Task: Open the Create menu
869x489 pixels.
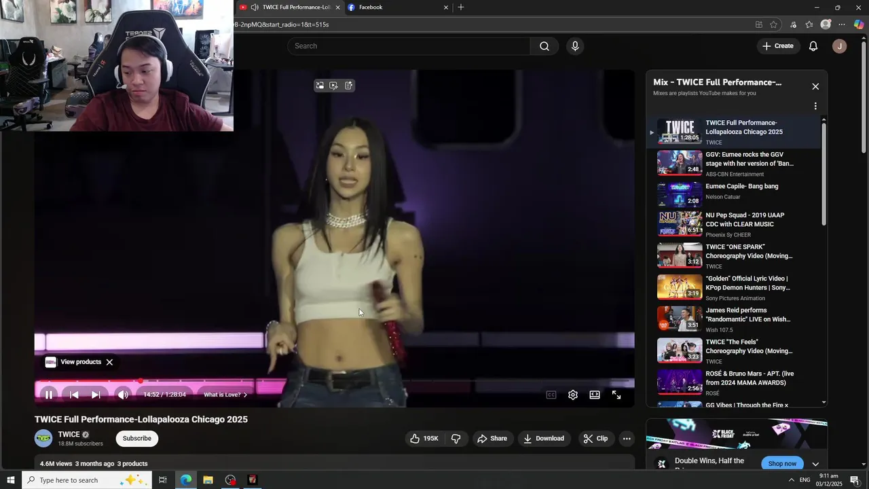Action: pyautogui.click(x=777, y=46)
